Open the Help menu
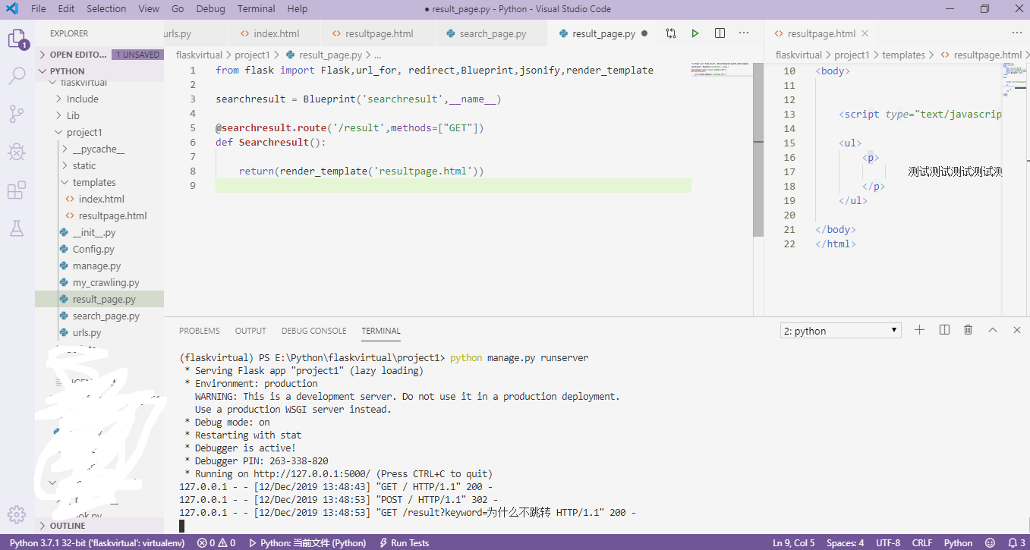The image size is (1030, 550). [x=298, y=9]
